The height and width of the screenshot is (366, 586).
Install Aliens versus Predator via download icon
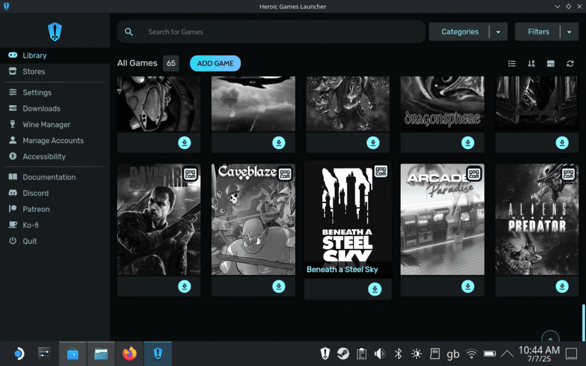[x=563, y=286]
